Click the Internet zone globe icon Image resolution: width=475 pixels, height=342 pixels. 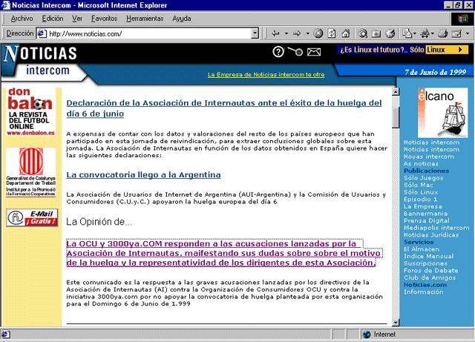367,335
